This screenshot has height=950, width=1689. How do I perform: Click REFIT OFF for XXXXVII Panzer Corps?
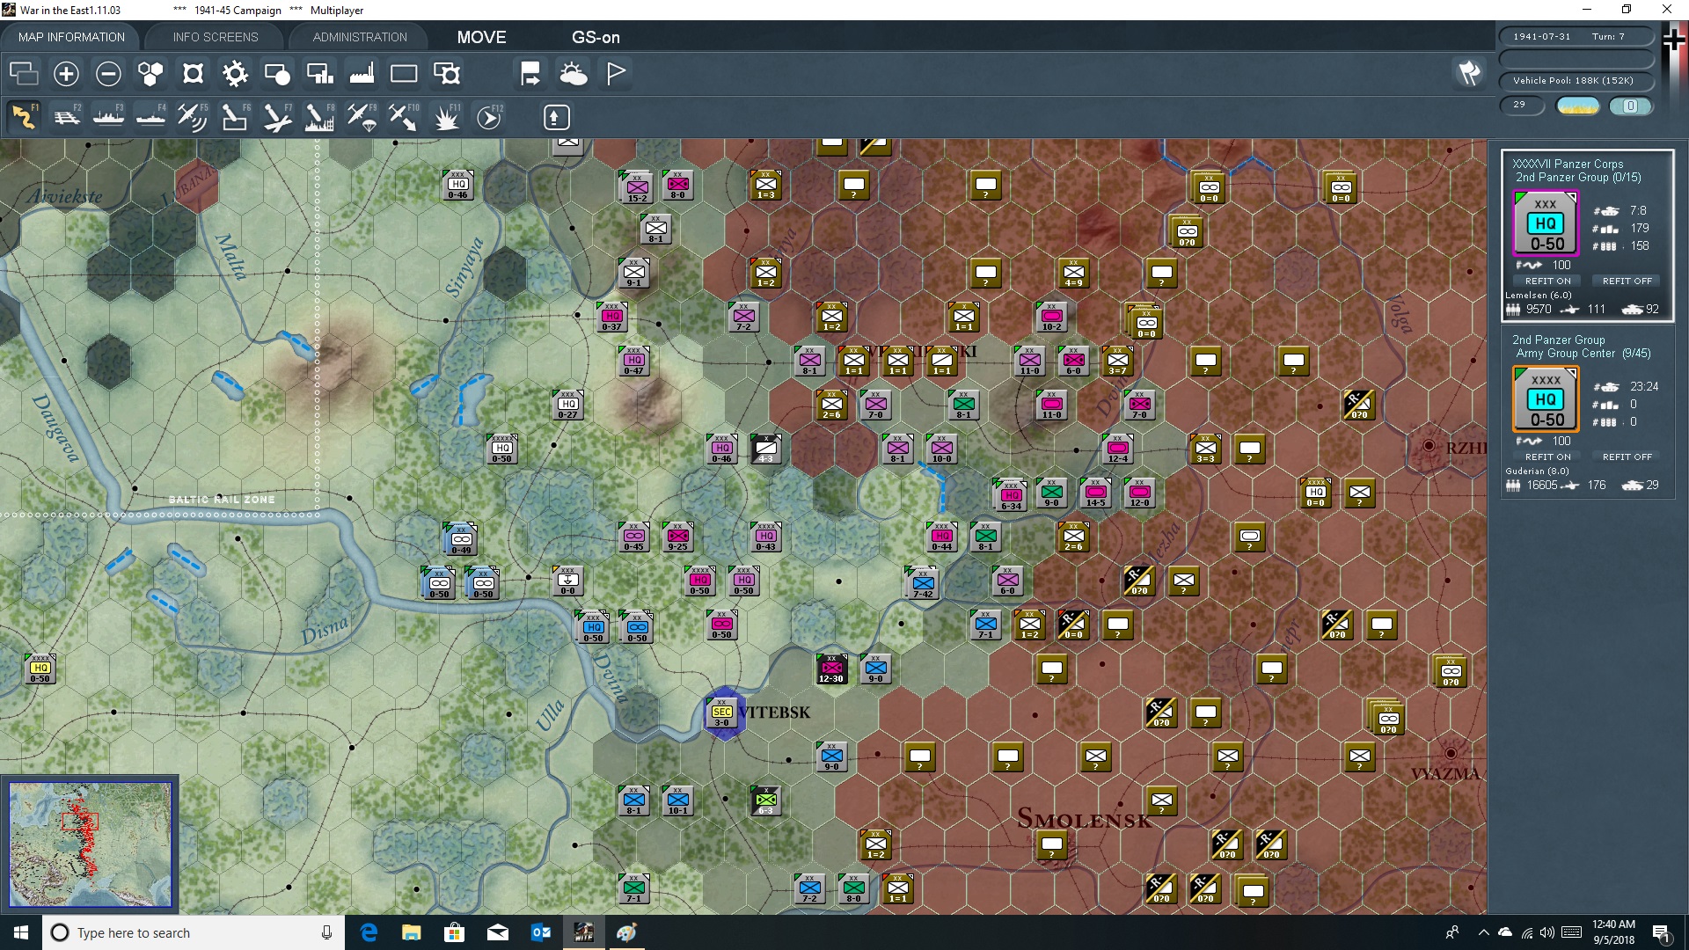coord(1627,281)
